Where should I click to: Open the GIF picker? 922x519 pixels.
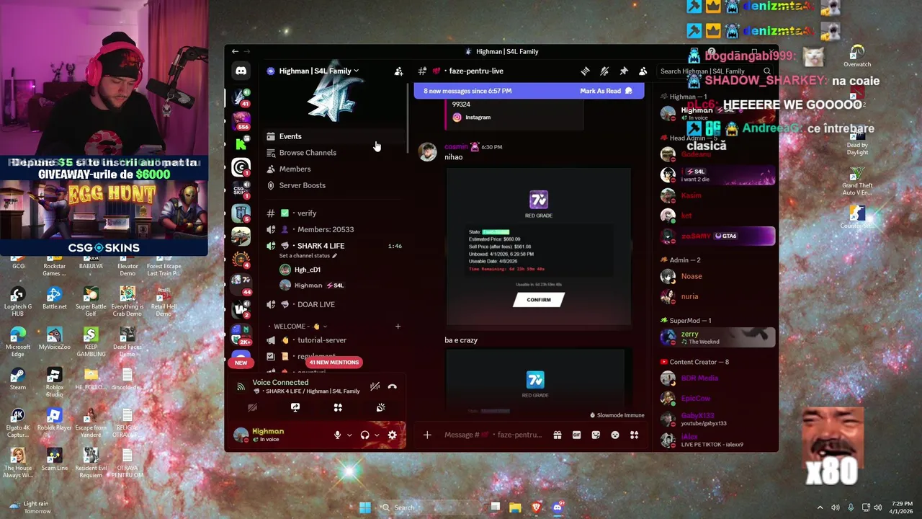[x=576, y=435]
